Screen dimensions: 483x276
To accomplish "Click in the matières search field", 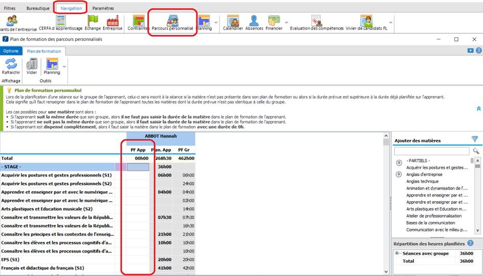I will pos(431,151).
